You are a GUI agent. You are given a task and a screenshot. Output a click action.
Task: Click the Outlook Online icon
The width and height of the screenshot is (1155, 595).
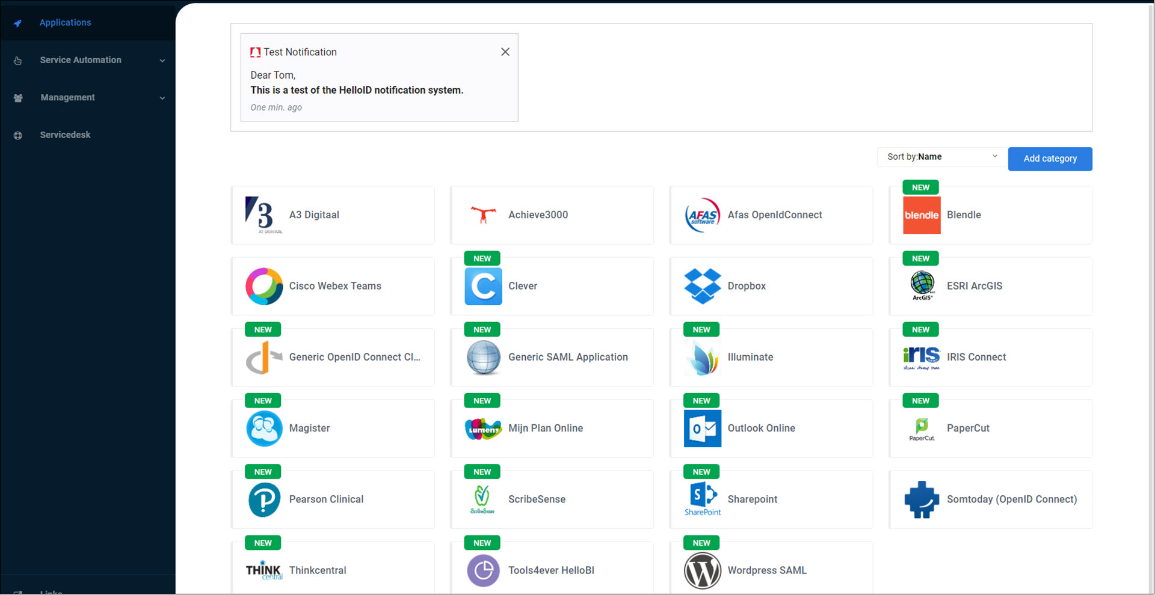tap(703, 429)
